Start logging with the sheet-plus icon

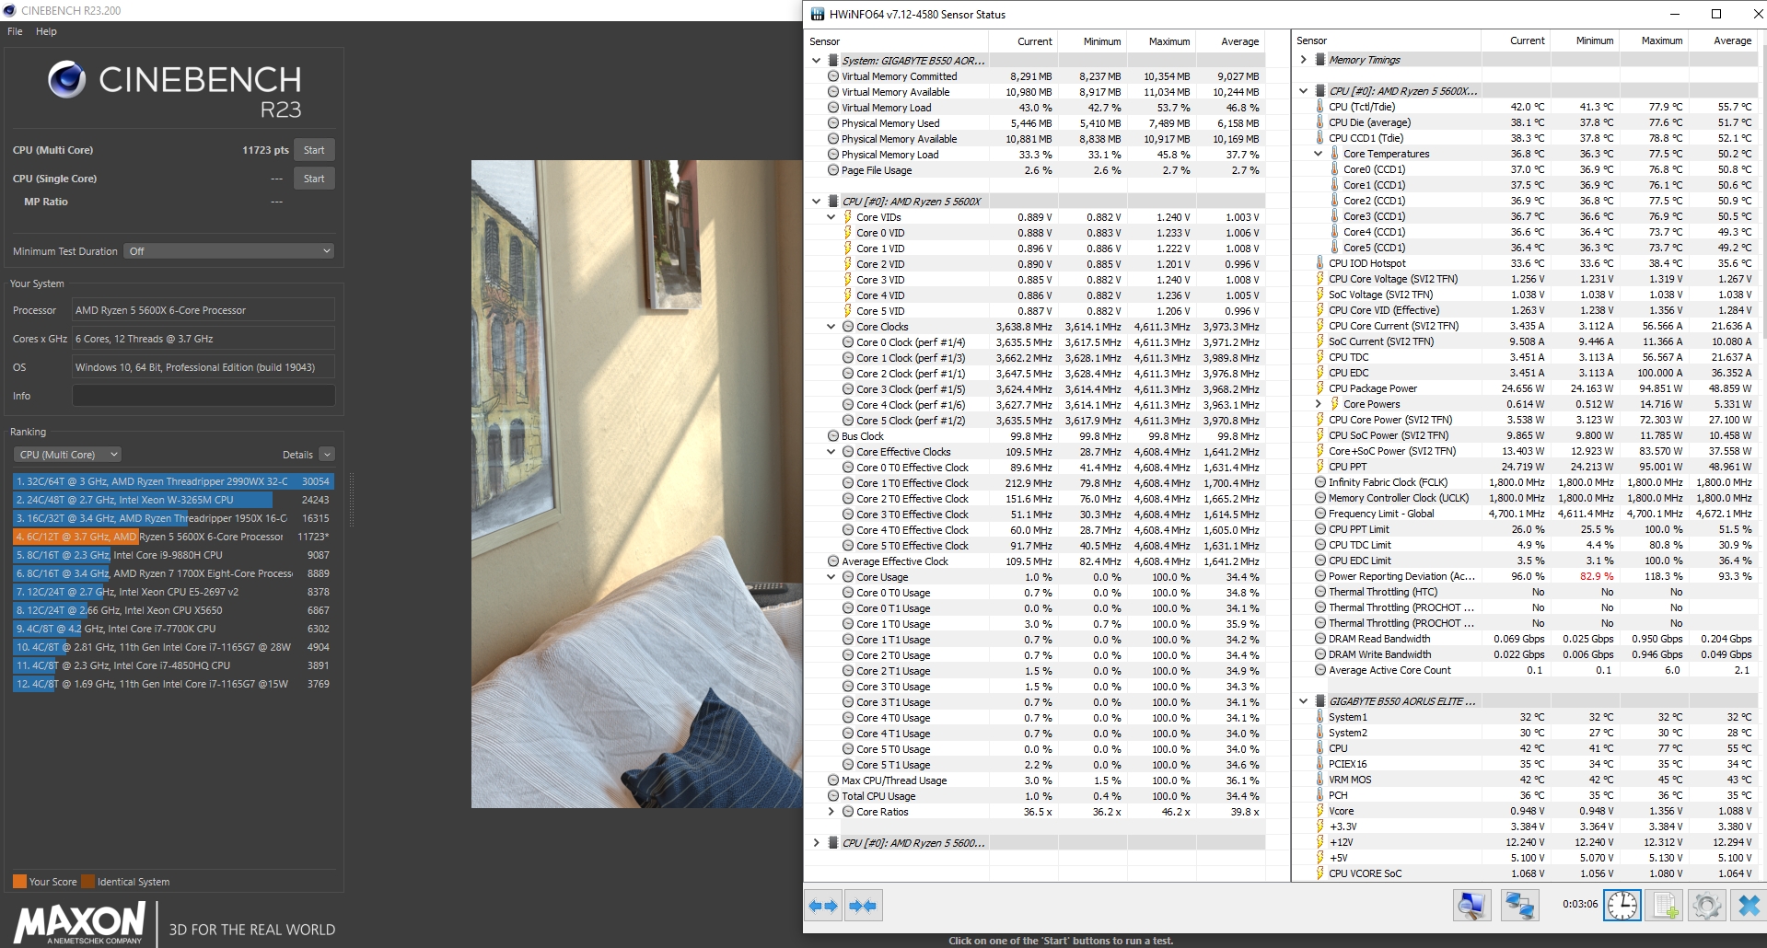(1665, 906)
